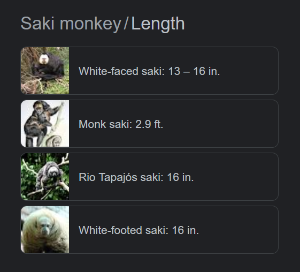Viewport: 300px width, 272px height.
Task: Click the Length heading text
Action: tap(158, 24)
